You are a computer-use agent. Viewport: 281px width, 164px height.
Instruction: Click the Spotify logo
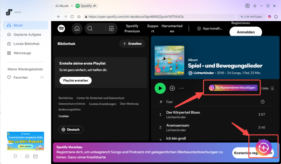[x=61, y=28]
